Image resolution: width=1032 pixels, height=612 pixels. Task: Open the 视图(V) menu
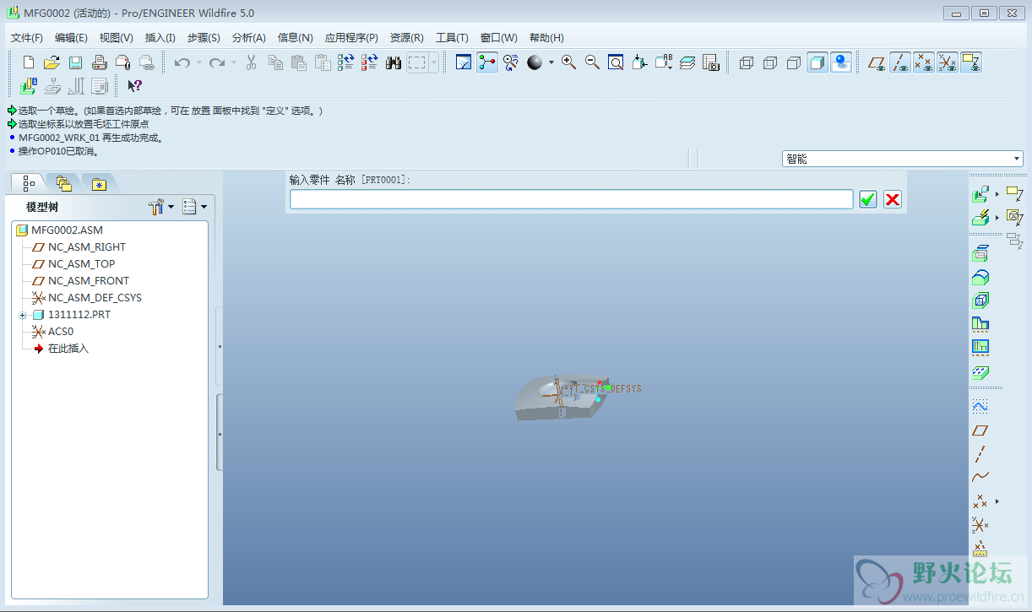(x=116, y=38)
